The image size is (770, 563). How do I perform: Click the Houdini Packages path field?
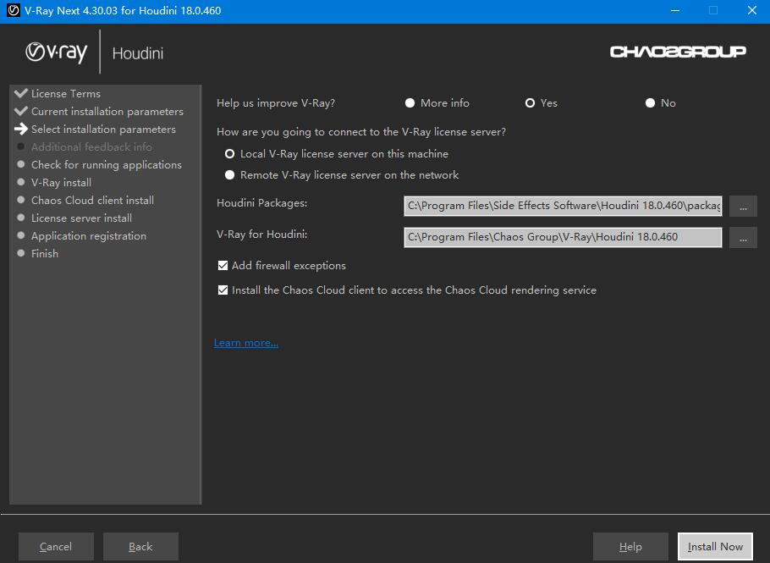(563, 207)
